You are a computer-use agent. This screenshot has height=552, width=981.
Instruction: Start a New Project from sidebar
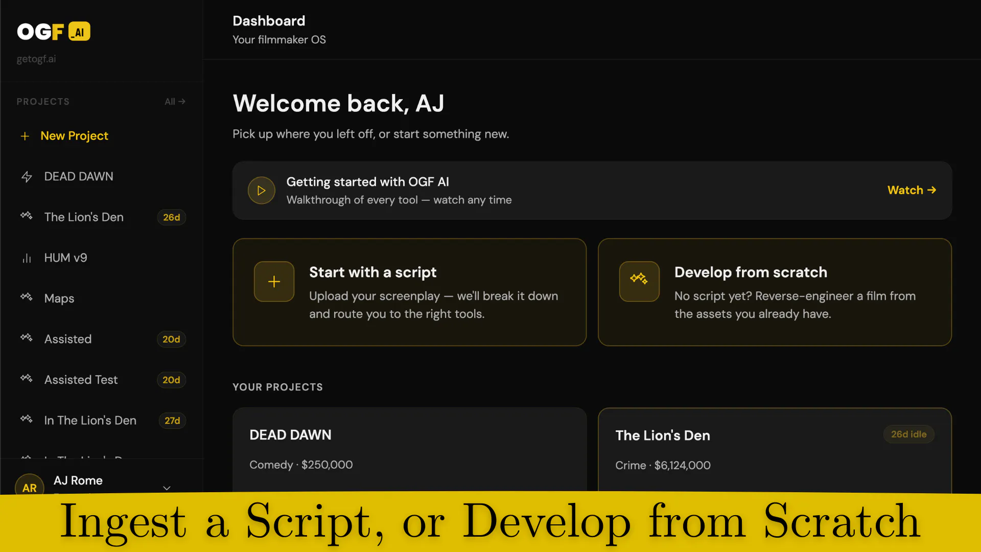click(x=74, y=136)
